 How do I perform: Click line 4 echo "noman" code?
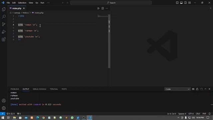[28, 25]
